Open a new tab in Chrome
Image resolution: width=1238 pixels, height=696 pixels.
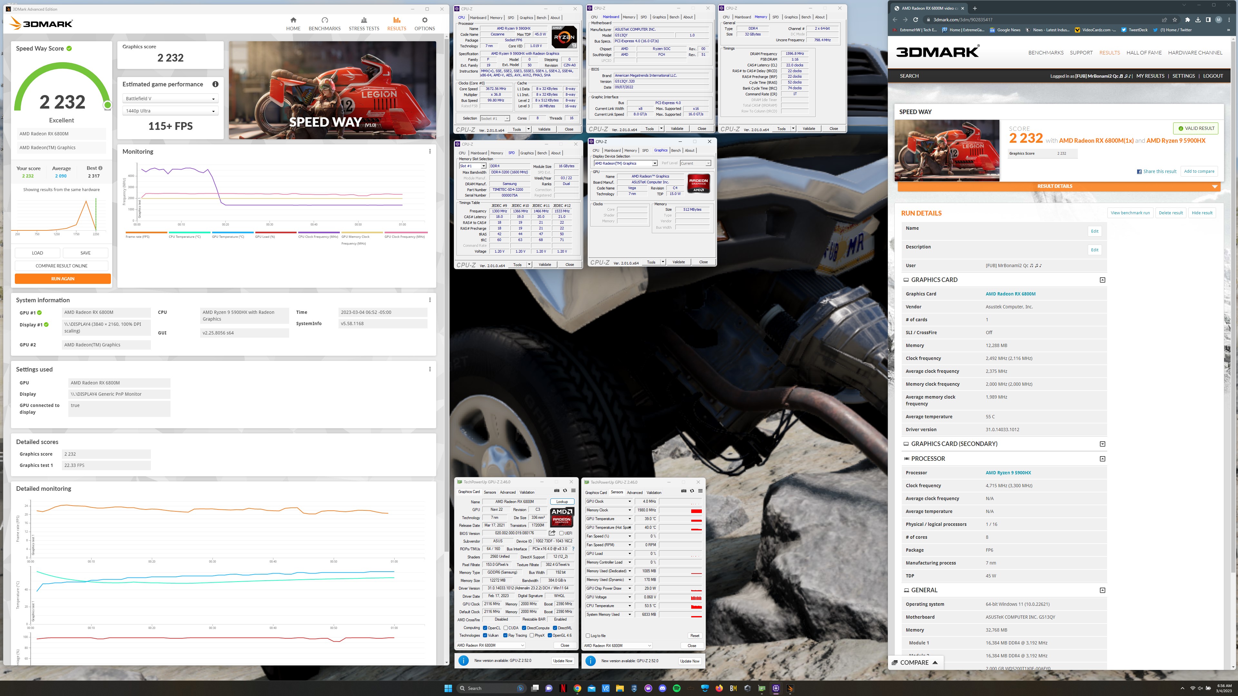click(975, 8)
